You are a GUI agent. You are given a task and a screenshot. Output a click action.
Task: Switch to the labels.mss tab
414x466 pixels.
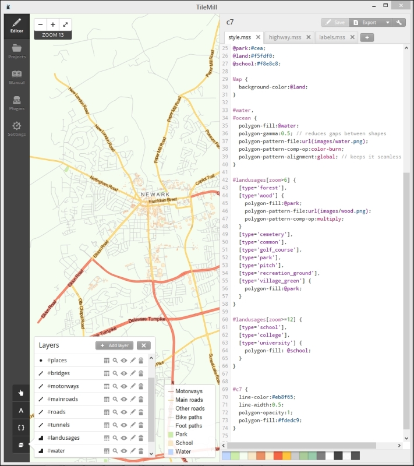coord(332,37)
